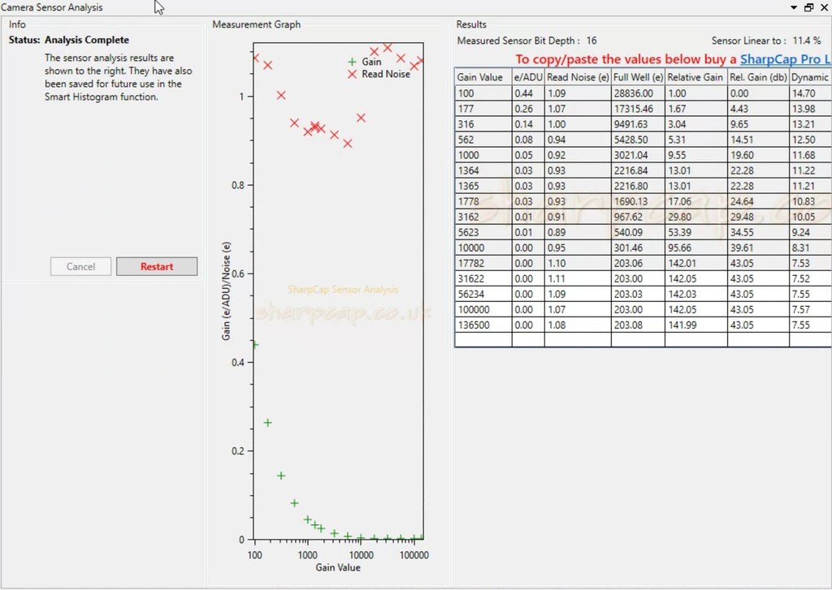Click the e/ADU column header

click(528, 77)
